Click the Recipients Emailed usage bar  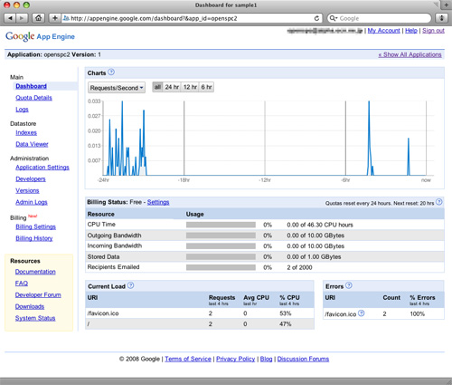221,267
